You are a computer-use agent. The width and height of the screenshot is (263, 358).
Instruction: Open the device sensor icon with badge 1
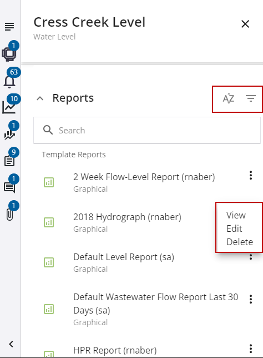tap(9, 54)
